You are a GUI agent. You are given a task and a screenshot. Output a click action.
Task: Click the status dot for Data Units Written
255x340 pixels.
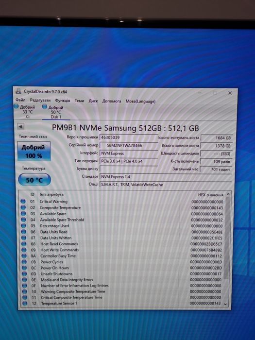24,238
